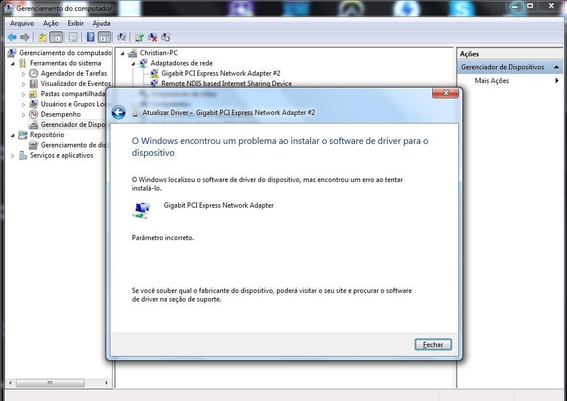567x401 pixels.
Task: Select Serviços e aplicativos node
Action: [x=61, y=155]
